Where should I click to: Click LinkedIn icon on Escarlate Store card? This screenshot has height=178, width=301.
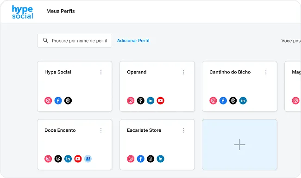161,159
